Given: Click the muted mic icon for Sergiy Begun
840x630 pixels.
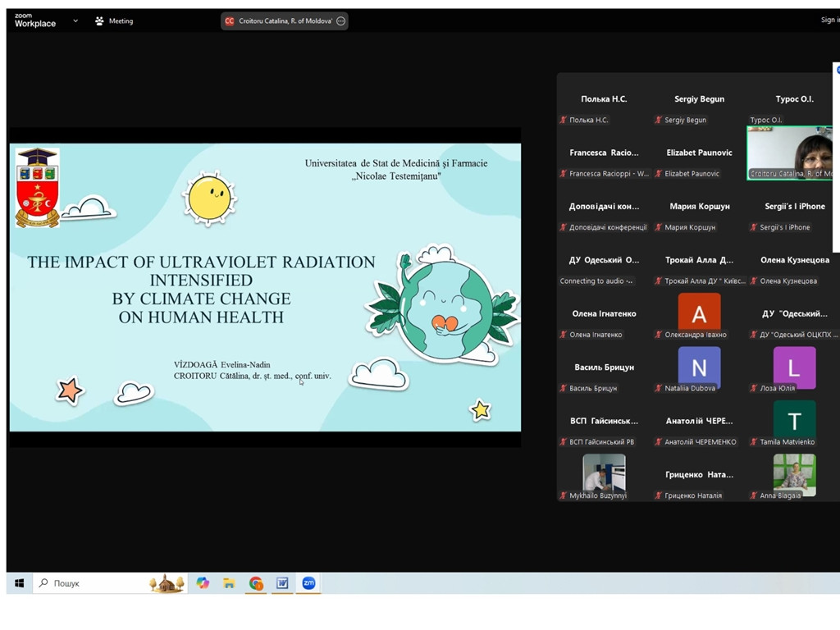Looking at the screenshot, I should pyautogui.click(x=659, y=120).
